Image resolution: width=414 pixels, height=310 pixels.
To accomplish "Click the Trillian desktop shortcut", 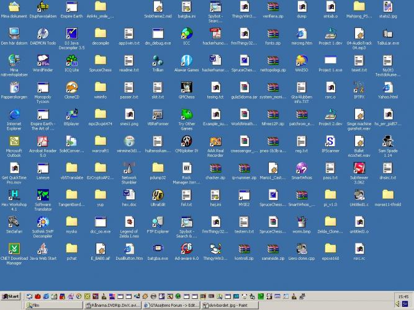I will [x=158, y=61].
